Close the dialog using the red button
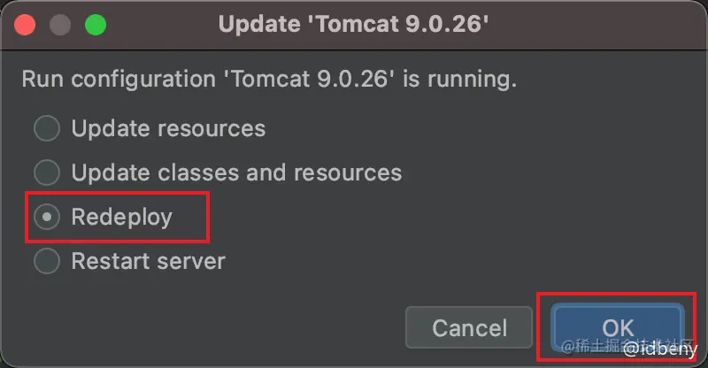Viewport: 708px width, 368px height. tap(25, 25)
